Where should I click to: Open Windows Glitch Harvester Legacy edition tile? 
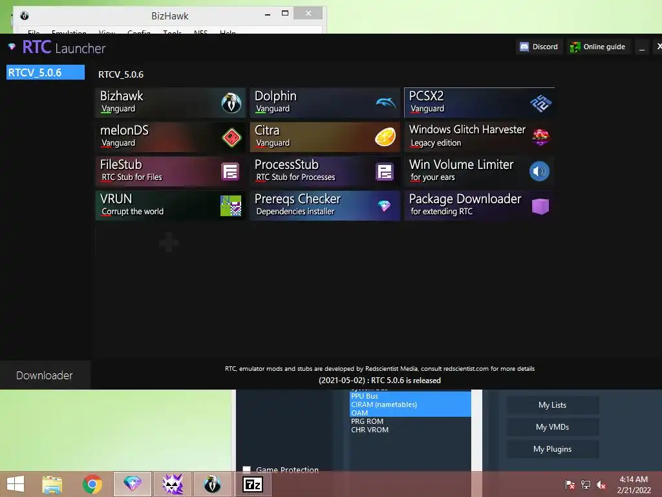coord(479,137)
